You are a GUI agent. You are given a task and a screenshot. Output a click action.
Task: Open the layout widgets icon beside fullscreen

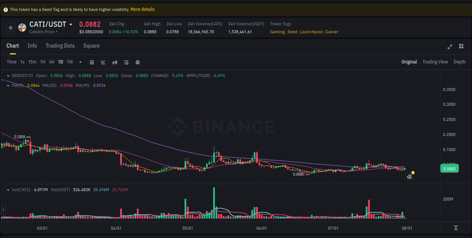coord(461,46)
